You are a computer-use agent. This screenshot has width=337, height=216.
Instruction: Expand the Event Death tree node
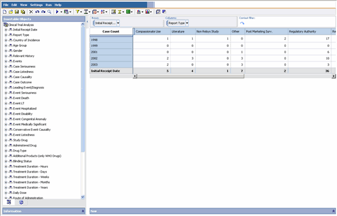pos(6,98)
